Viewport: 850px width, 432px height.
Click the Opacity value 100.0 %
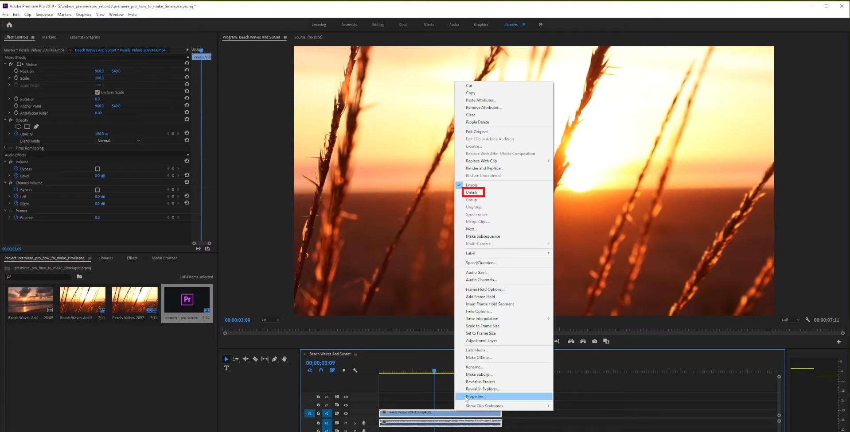(x=101, y=134)
